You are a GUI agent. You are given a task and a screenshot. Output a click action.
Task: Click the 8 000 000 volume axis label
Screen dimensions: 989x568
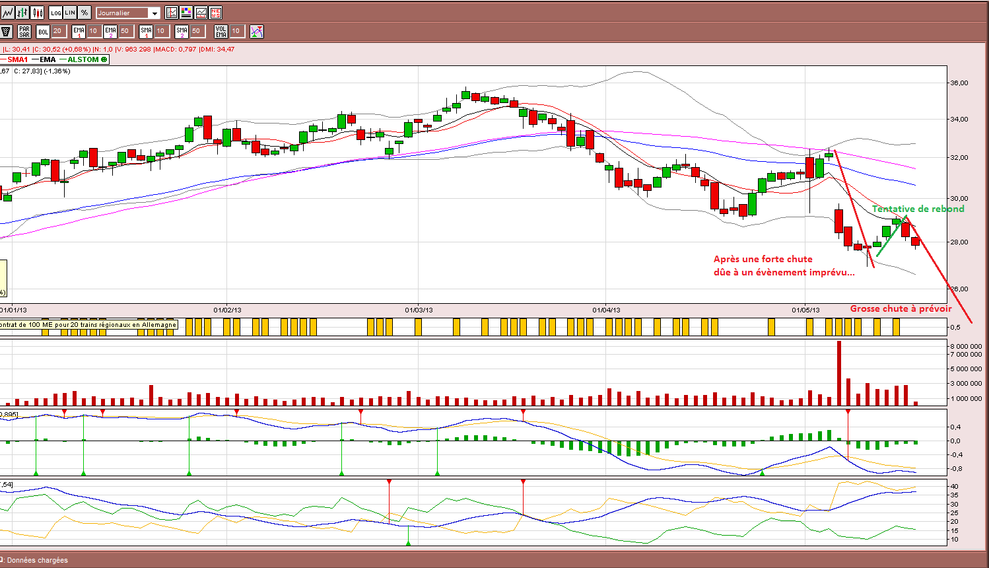point(966,346)
